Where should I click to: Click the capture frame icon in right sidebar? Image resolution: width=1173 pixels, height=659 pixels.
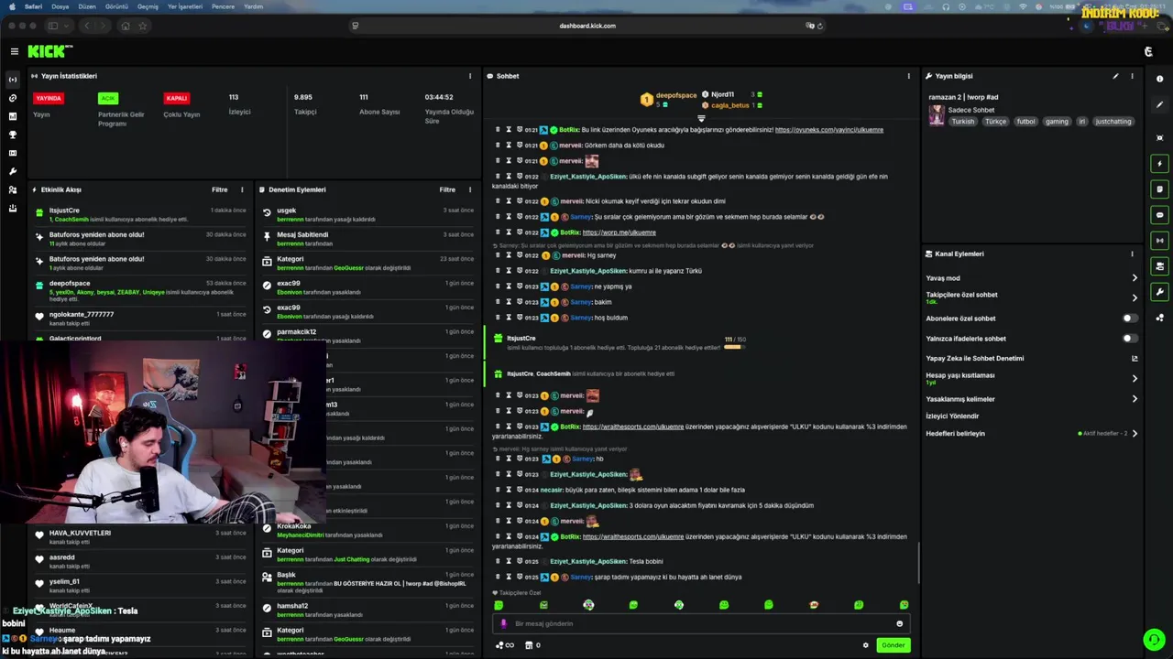(x=1160, y=138)
